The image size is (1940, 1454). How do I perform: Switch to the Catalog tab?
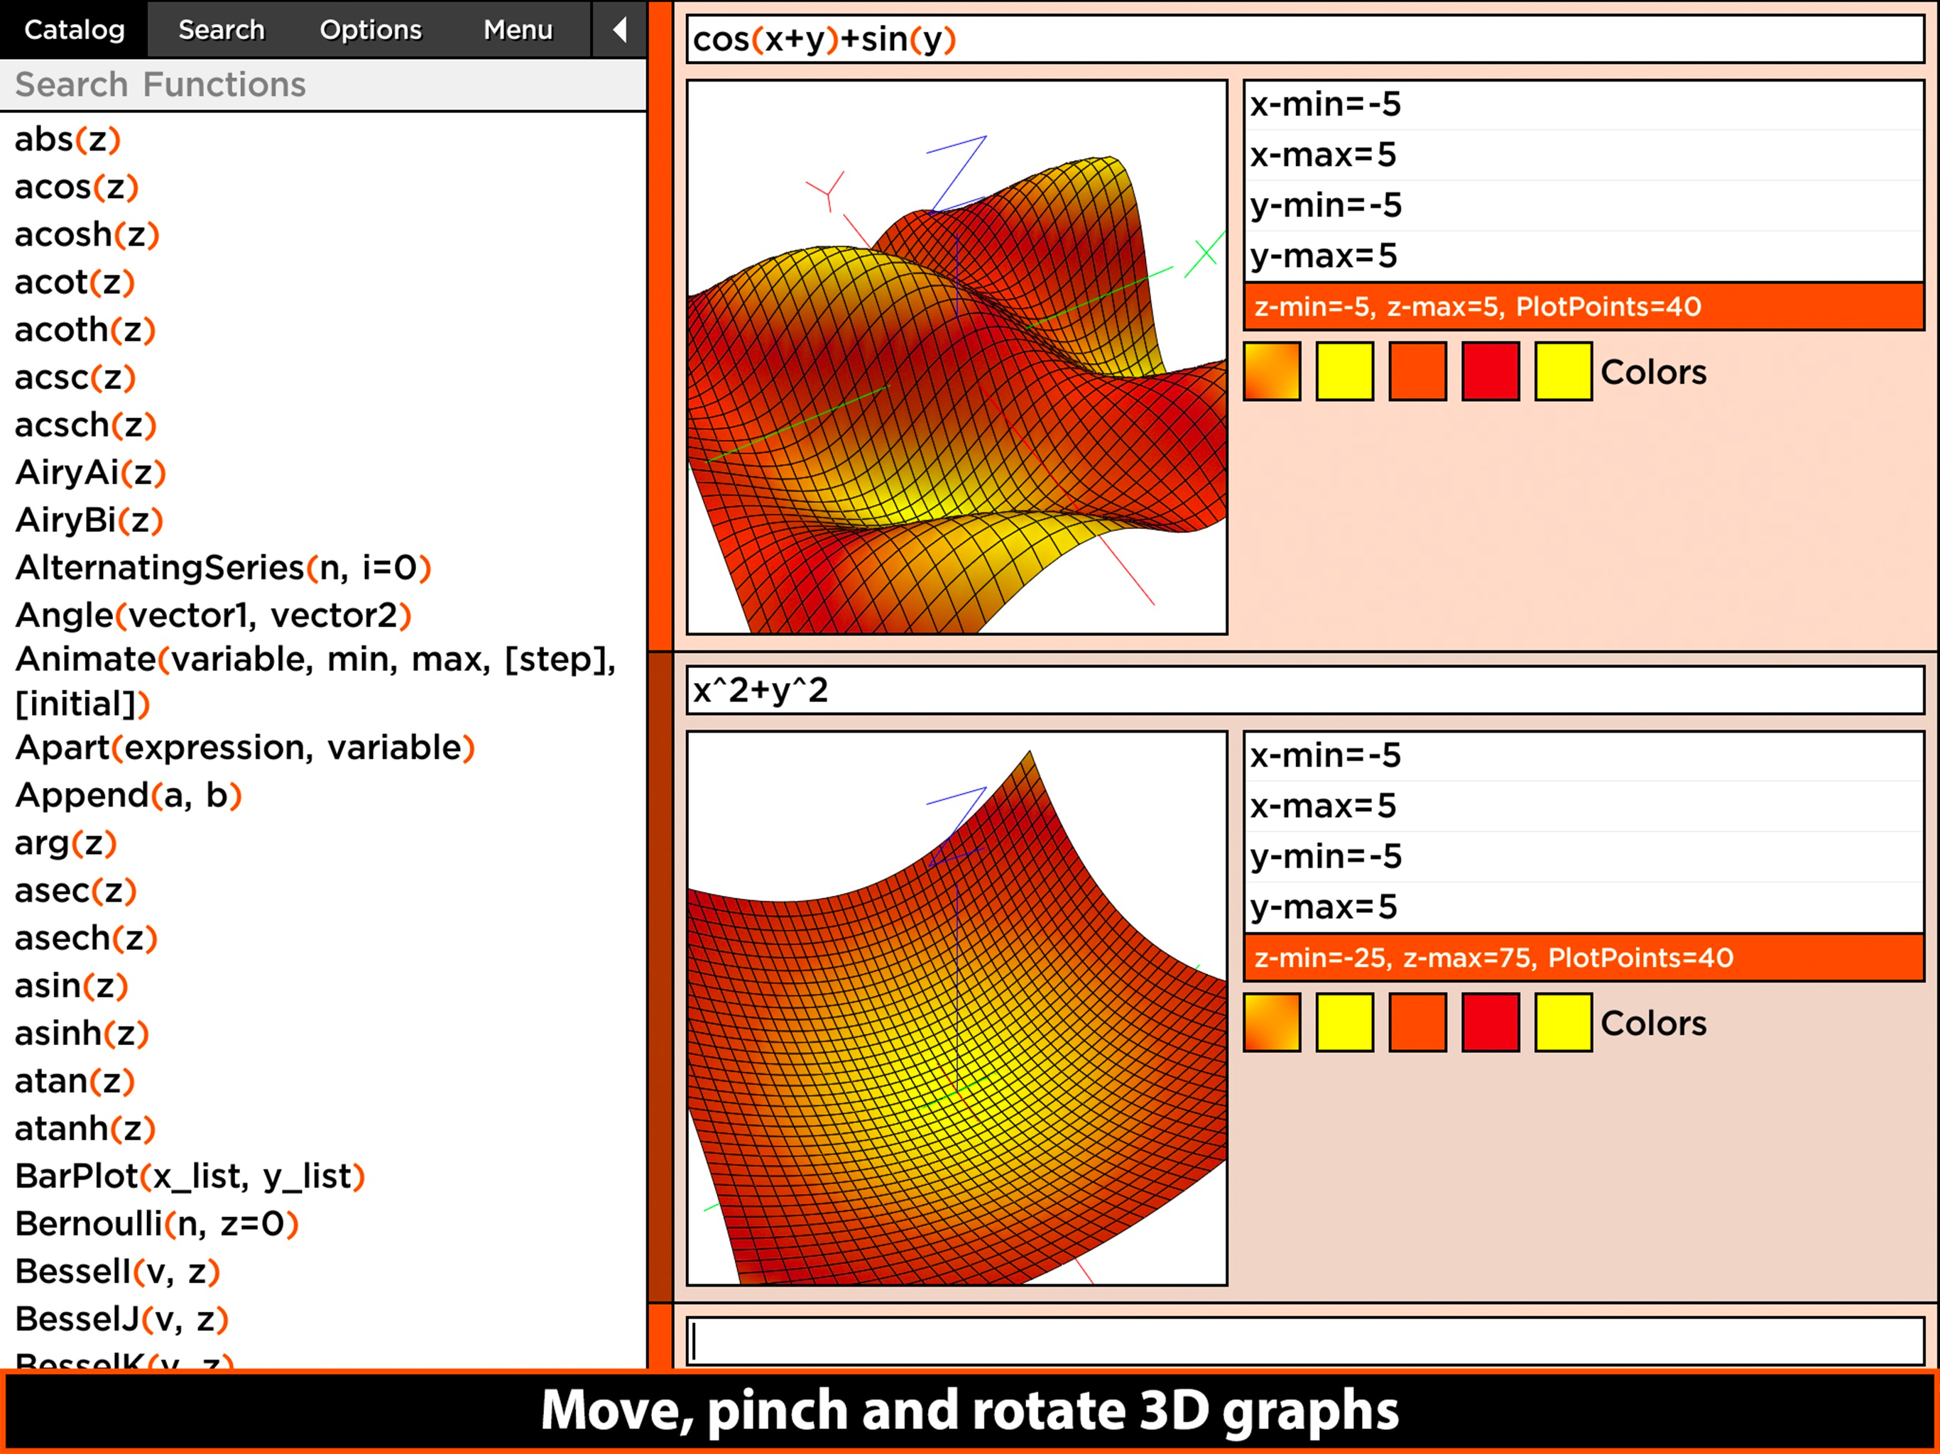pyautogui.click(x=75, y=30)
